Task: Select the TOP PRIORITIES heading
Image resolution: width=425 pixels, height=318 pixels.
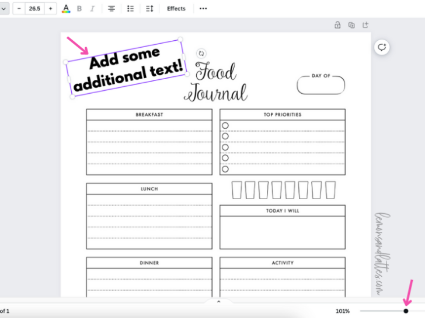Action: click(283, 115)
